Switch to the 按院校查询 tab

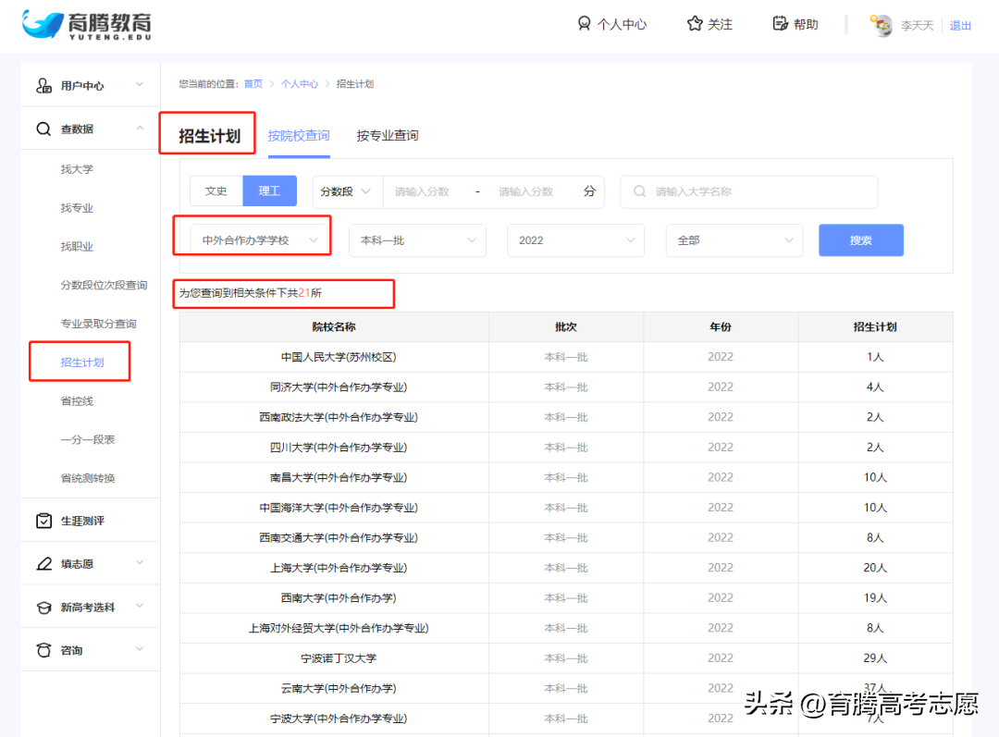point(298,134)
